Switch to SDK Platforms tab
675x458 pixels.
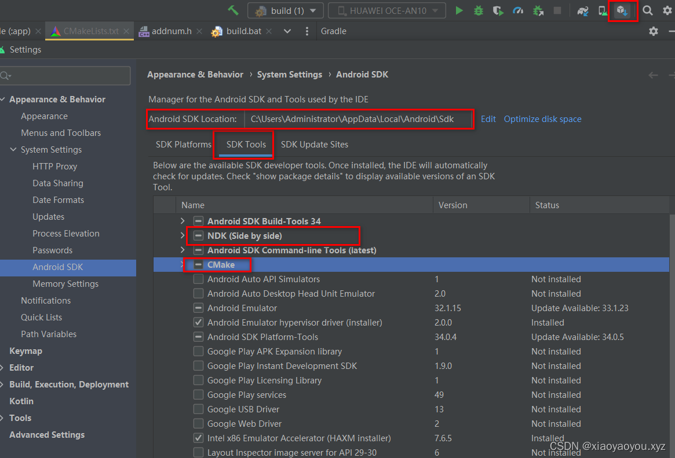coord(184,145)
